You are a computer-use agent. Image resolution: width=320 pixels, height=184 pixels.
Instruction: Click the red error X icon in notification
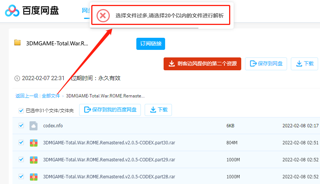click(x=103, y=15)
